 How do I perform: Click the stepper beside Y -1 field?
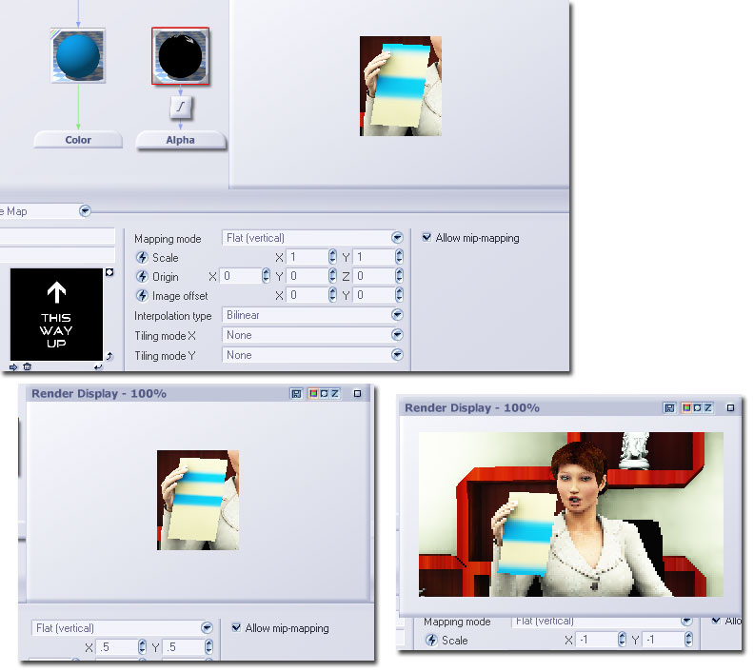coord(688,640)
